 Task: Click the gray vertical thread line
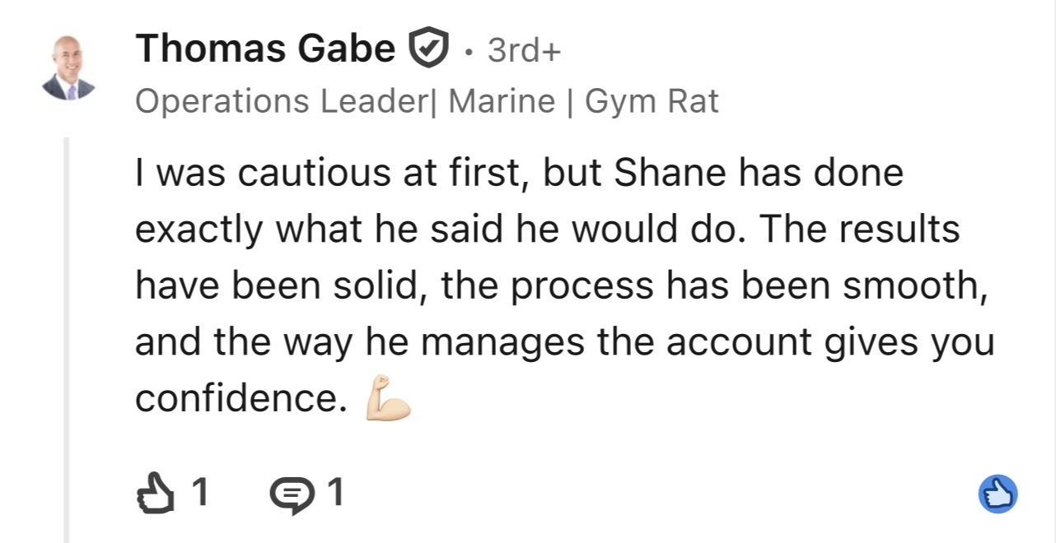[67, 340]
